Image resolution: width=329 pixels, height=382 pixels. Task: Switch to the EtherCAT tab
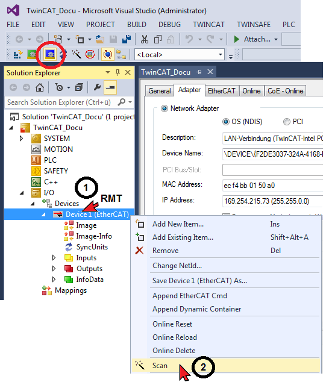pyautogui.click(x=222, y=91)
